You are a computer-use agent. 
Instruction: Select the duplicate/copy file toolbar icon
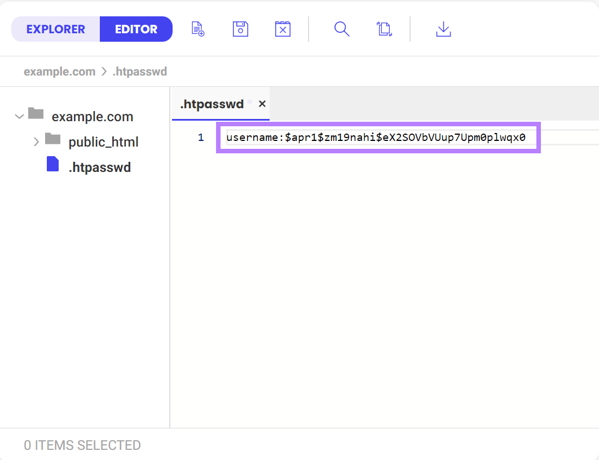point(384,29)
